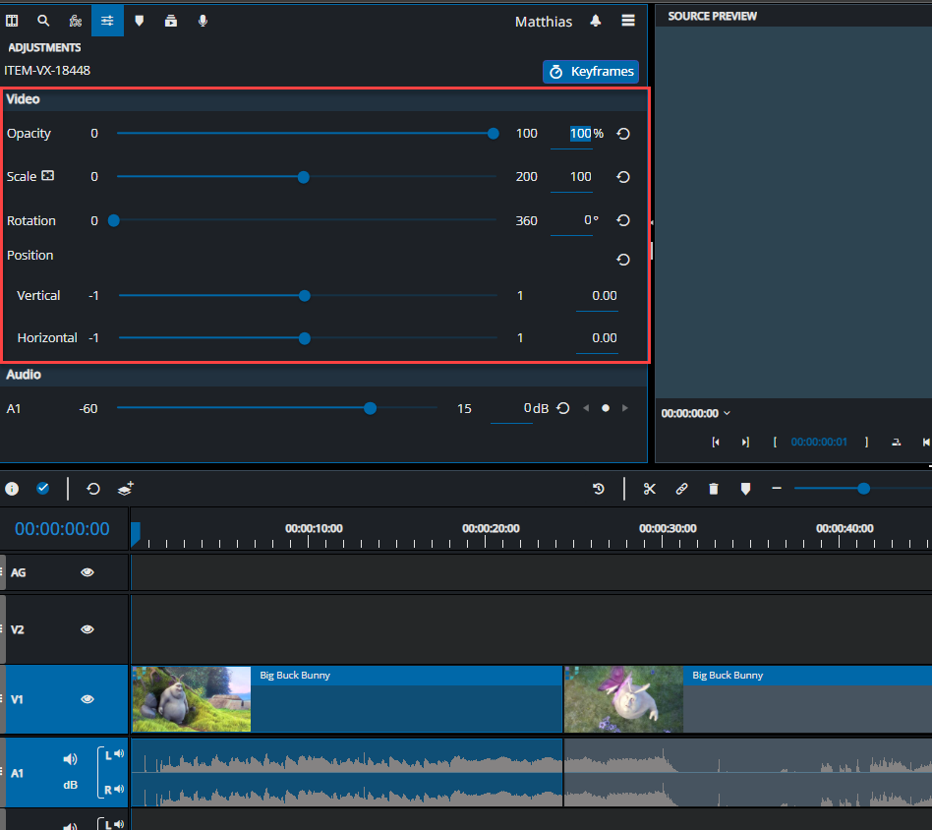Switch to the Adjustments sliders tab
This screenshot has height=830, width=932.
107,21
